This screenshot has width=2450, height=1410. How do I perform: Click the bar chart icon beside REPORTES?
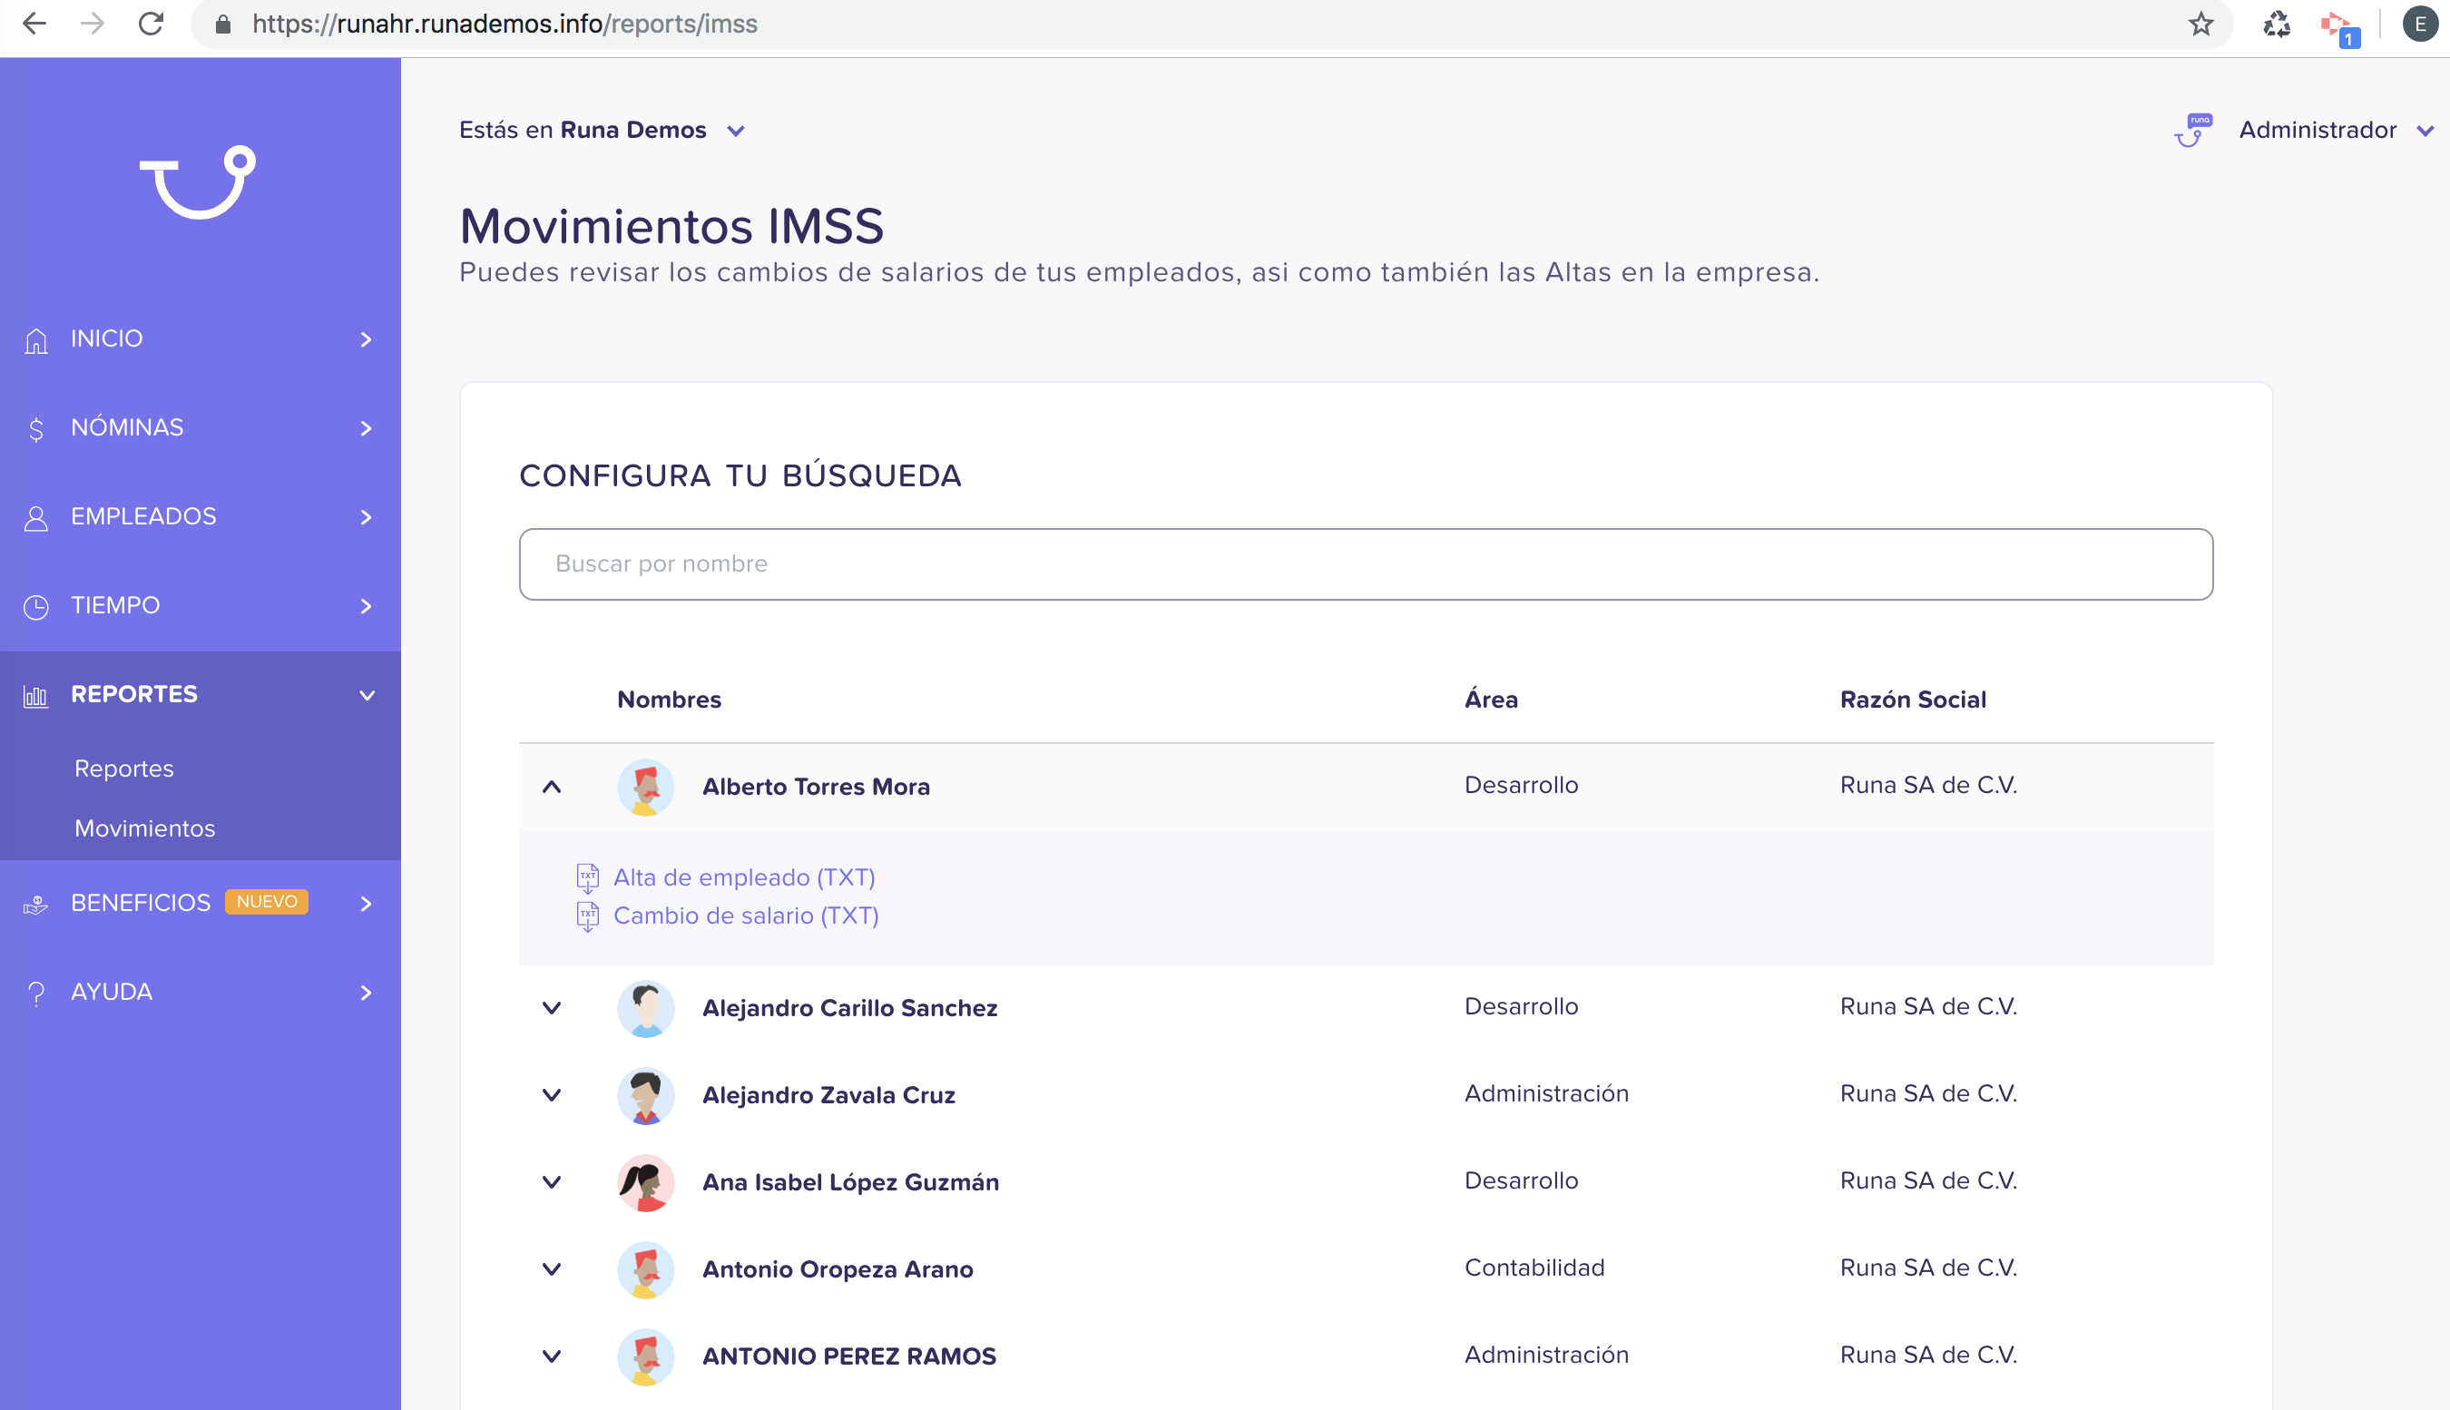pos(35,696)
